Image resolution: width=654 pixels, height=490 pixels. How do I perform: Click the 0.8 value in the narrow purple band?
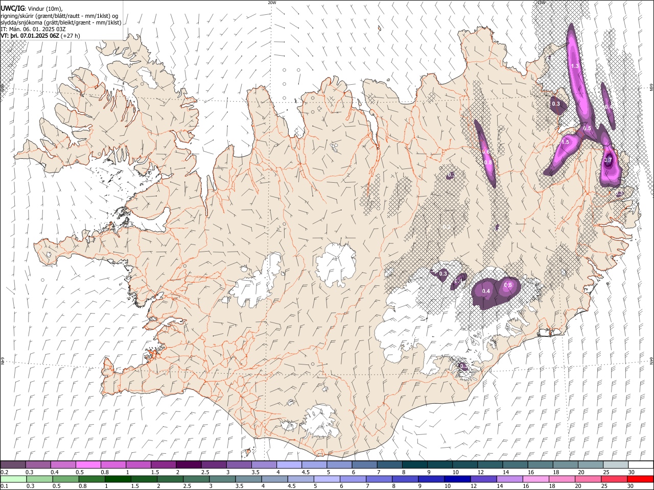tap(488, 162)
